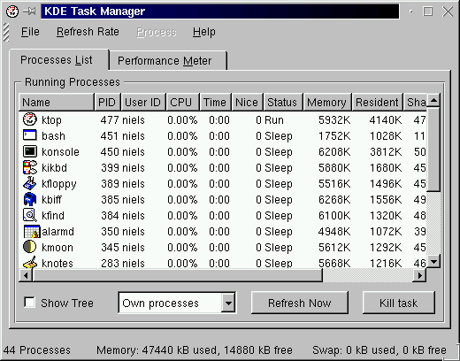Click the title bar iconify dot button
Image resolution: width=460 pixels, height=361 pixels.
tap(410, 12)
